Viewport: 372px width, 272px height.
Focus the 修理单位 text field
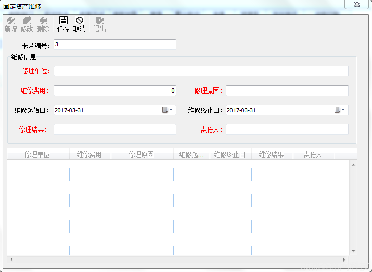201,71
